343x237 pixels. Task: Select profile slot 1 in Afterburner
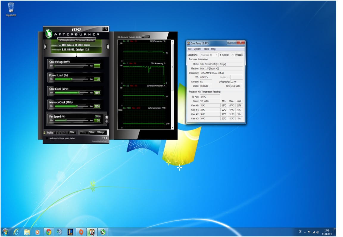click(x=55, y=132)
